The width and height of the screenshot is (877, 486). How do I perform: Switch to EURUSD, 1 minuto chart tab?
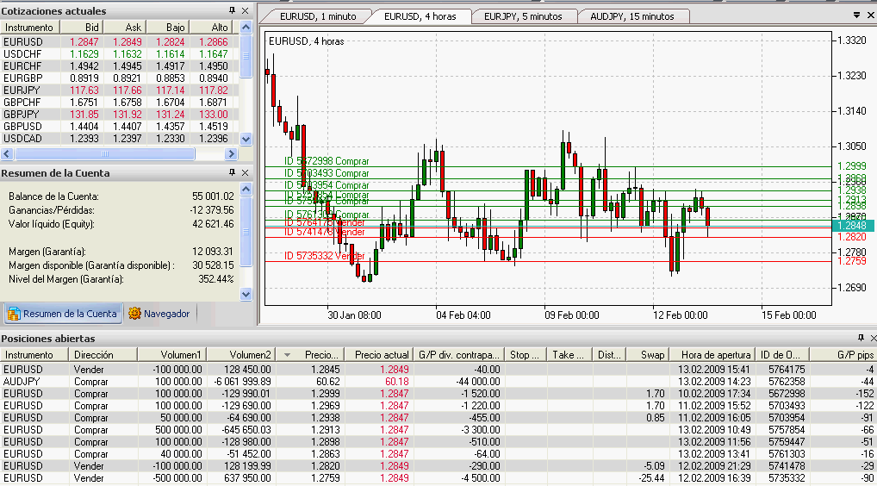tap(315, 16)
